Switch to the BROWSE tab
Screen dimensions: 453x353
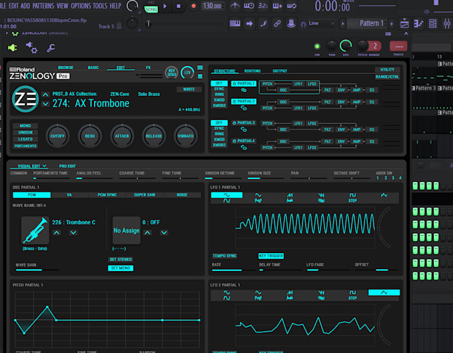[65, 67]
